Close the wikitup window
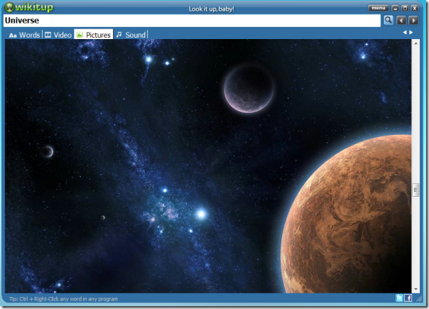The width and height of the screenshot is (429, 309). click(415, 8)
